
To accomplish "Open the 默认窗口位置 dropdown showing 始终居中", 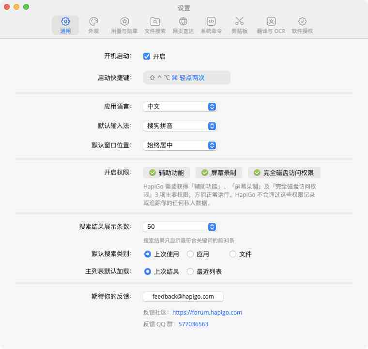I will (180, 145).
